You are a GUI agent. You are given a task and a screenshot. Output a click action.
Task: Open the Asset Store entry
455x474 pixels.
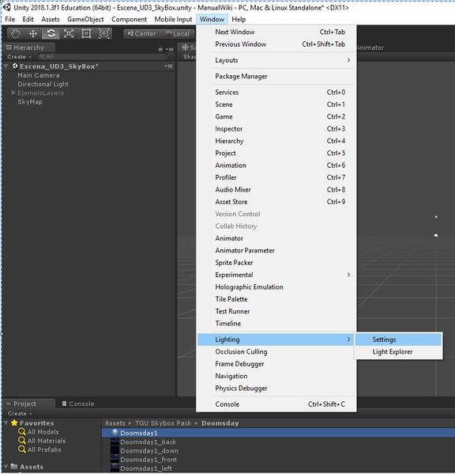[276, 202]
